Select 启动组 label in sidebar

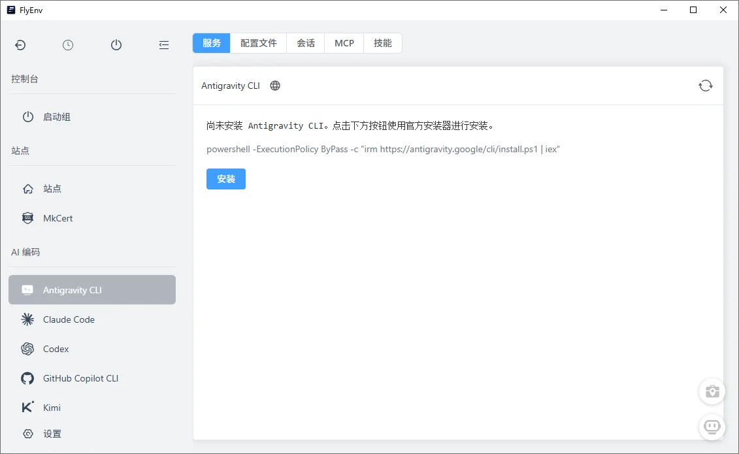coord(57,117)
